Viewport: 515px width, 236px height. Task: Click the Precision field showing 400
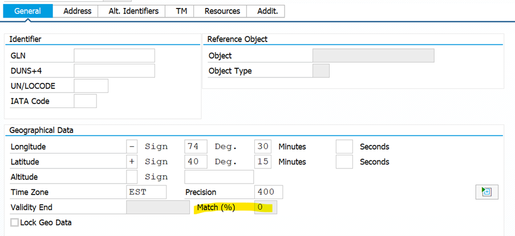click(268, 192)
